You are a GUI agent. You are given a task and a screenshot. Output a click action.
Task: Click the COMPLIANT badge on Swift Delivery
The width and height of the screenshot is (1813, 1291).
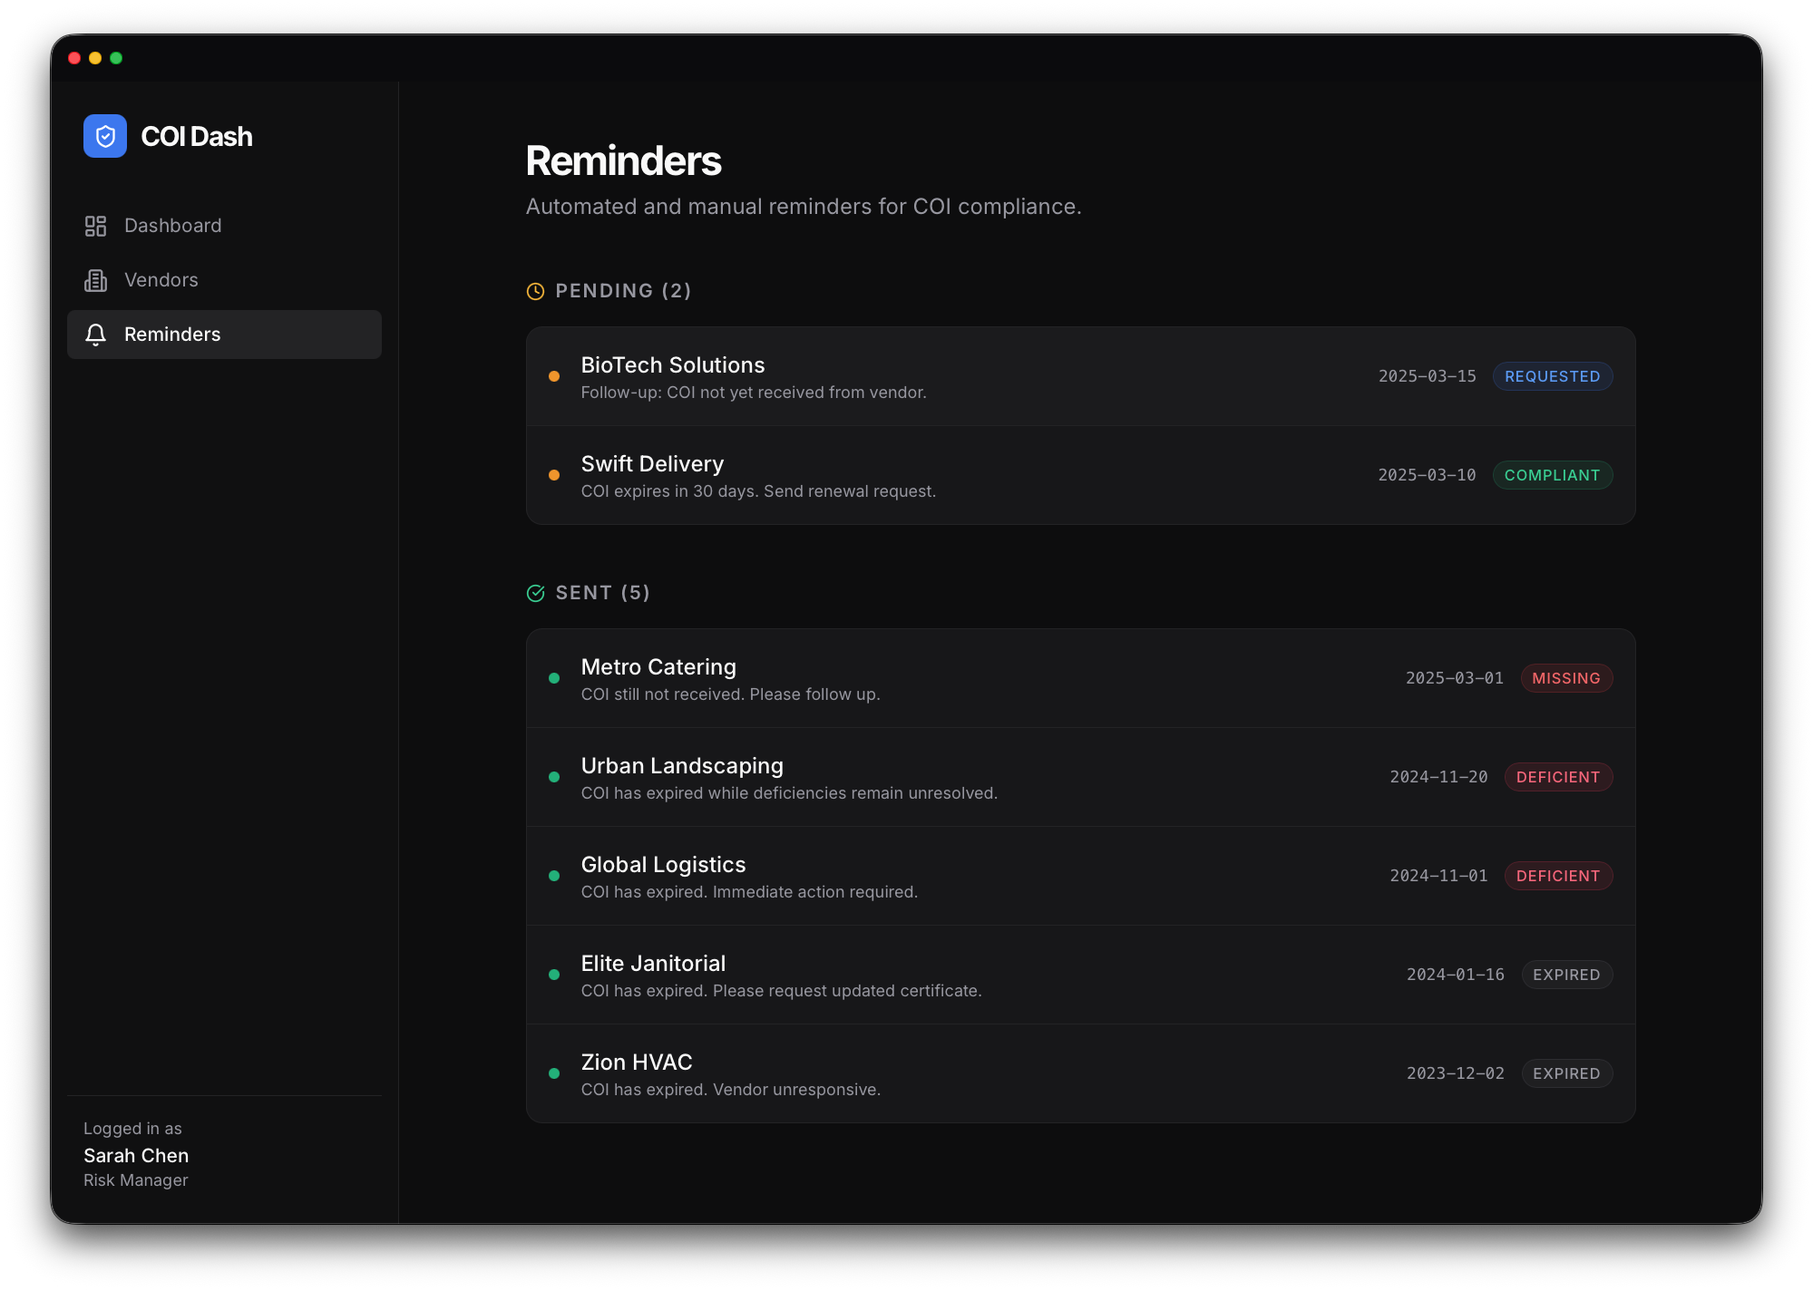1553,475
